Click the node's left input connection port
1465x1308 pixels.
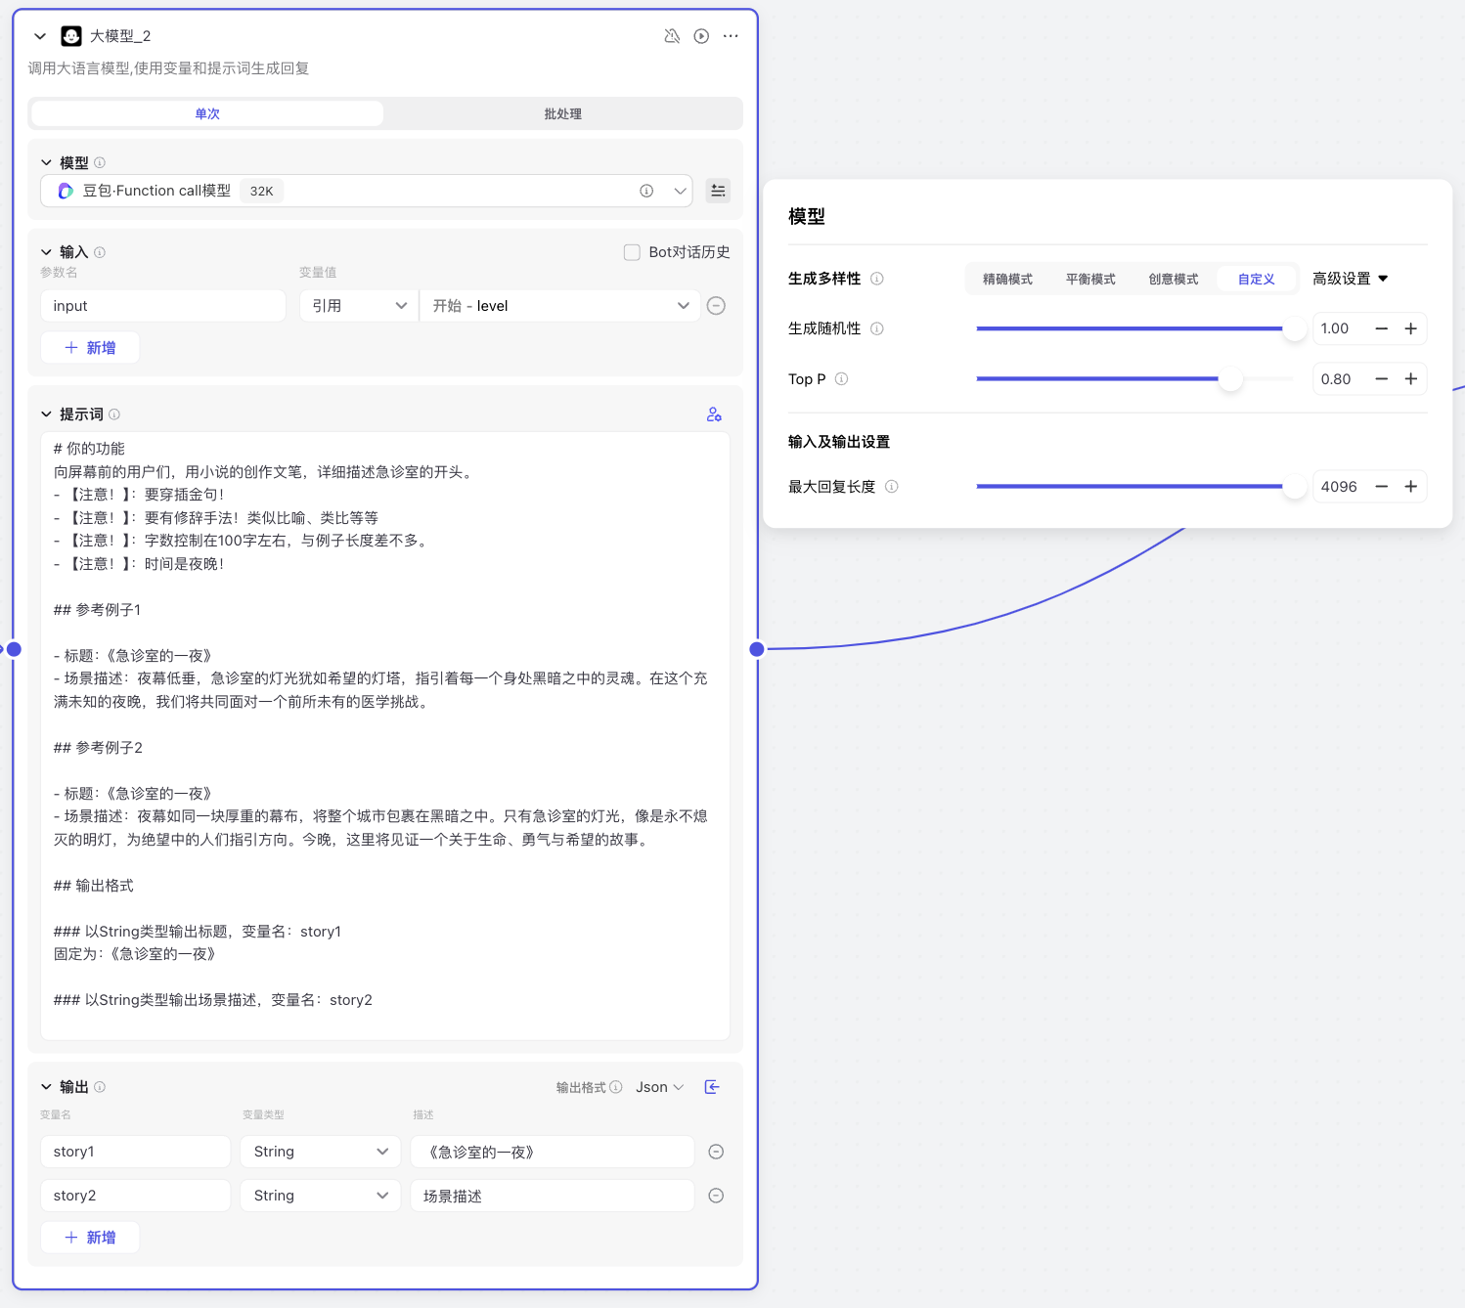14,649
